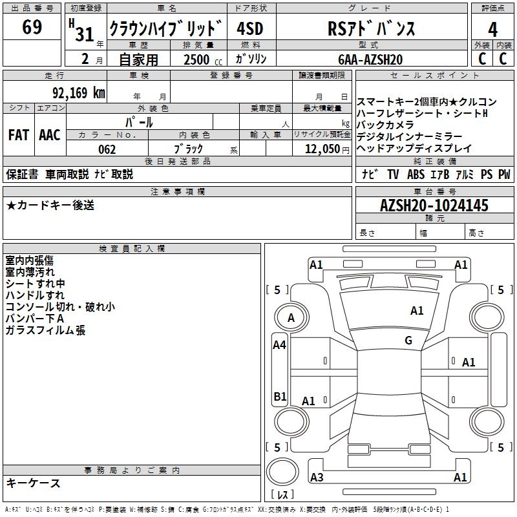The width and height of the screenshot is (517, 517).
Task: Select the exterior color パール
Action: [x=139, y=122]
